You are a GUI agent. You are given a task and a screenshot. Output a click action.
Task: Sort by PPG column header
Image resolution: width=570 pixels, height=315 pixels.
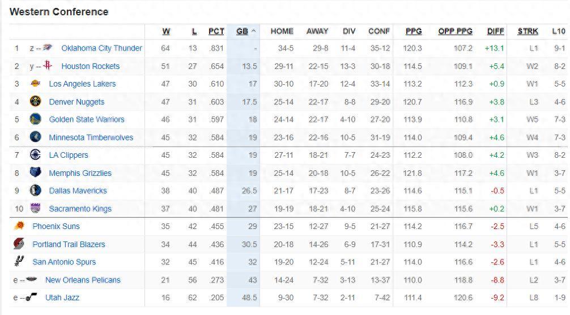(414, 32)
